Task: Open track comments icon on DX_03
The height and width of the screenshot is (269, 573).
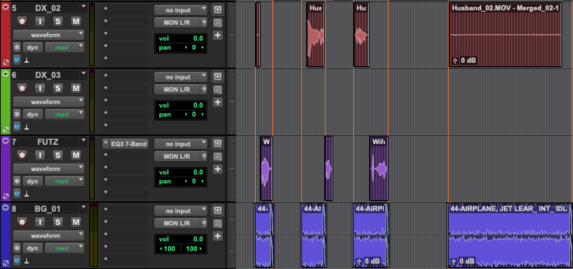Action: click(218, 90)
